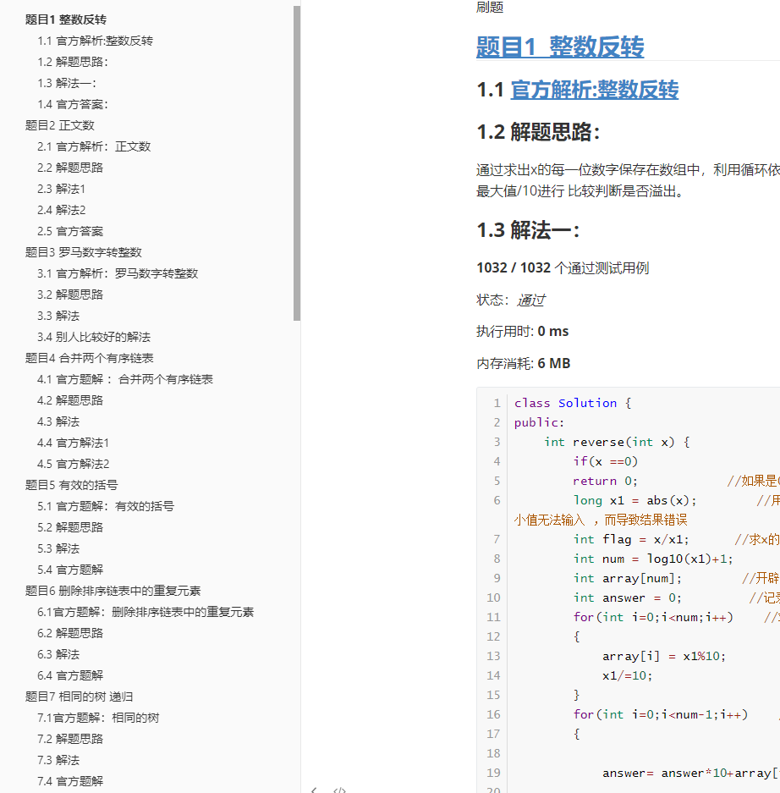Jump to outline entry 题目6 删除排序链表中的重复元素

click(113, 592)
